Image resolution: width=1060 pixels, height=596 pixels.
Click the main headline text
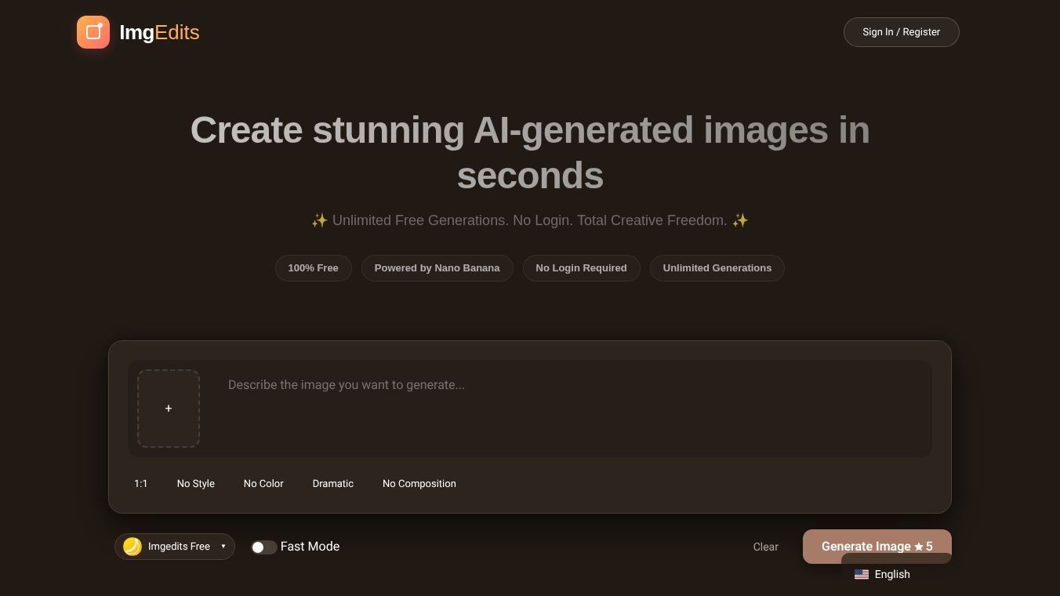tap(530, 152)
